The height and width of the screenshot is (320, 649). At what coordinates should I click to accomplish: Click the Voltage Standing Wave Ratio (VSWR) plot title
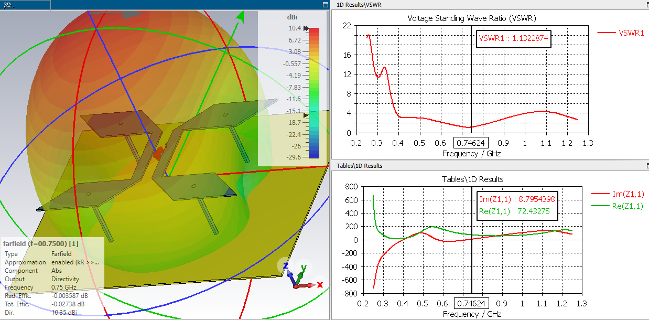472,18
